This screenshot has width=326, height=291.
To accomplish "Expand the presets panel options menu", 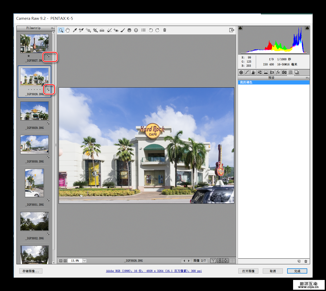I will [x=307, y=78].
